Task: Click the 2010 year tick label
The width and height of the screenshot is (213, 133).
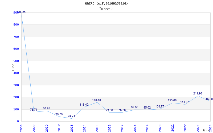Action: pyautogui.click(x=47, y=128)
